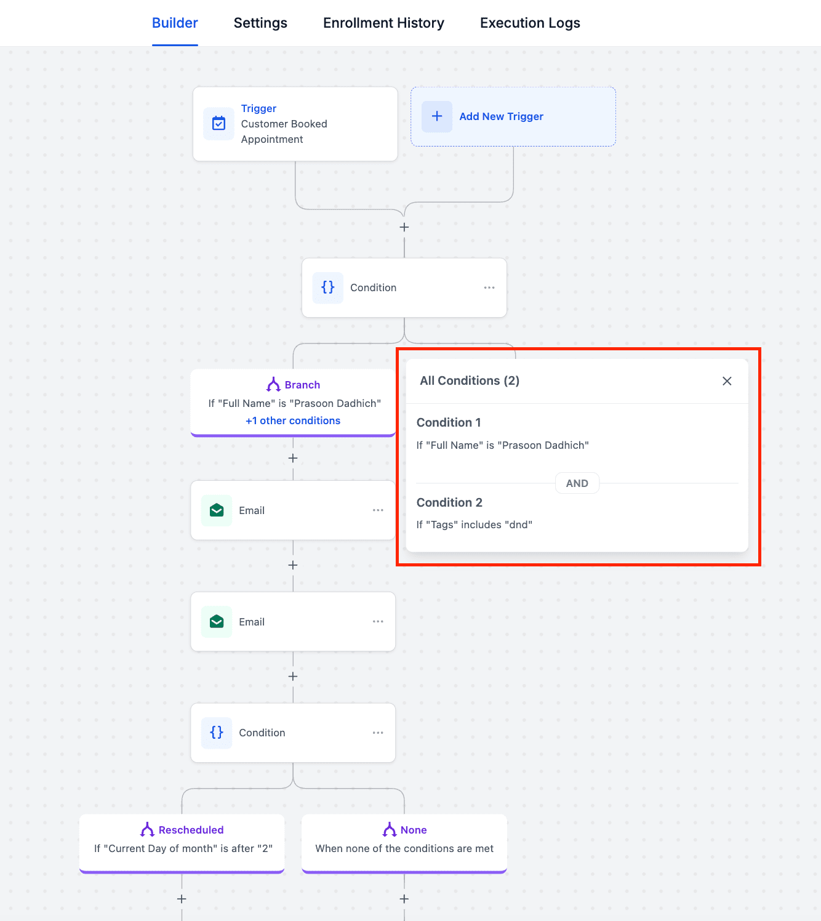This screenshot has height=921, width=821.
Task: Open three-dot menu on second Email node
Action: tap(378, 622)
